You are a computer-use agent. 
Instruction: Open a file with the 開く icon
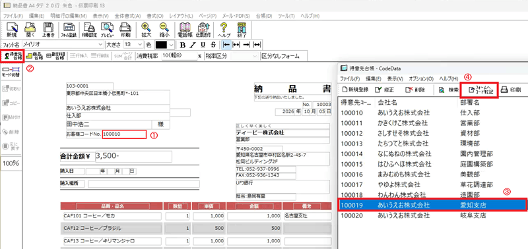pyautogui.click(x=30, y=30)
